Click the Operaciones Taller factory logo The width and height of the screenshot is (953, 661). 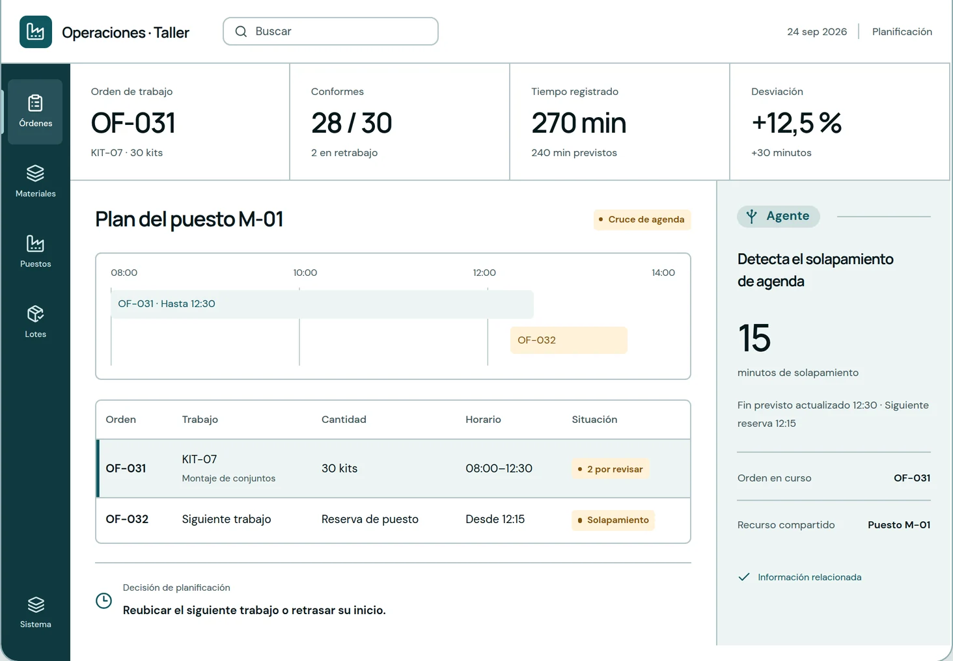click(x=36, y=32)
